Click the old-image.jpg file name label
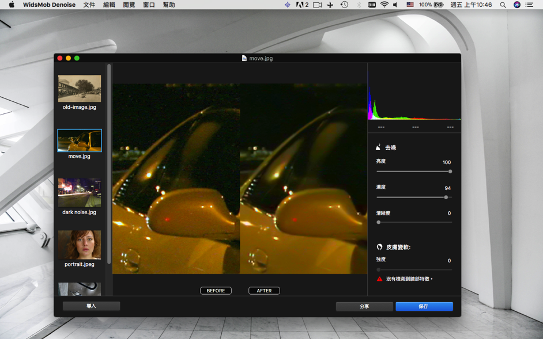This screenshot has height=339, width=543. pyautogui.click(x=80, y=107)
